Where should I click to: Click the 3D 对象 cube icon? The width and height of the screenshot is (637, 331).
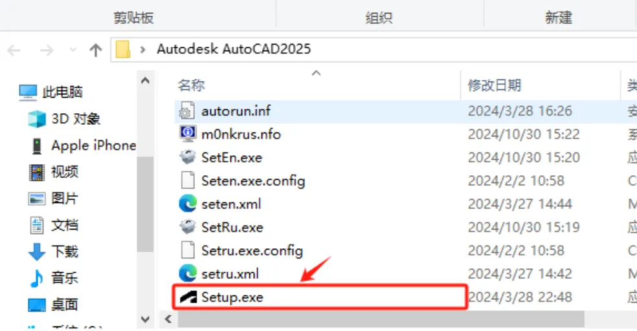coord(37,119)
